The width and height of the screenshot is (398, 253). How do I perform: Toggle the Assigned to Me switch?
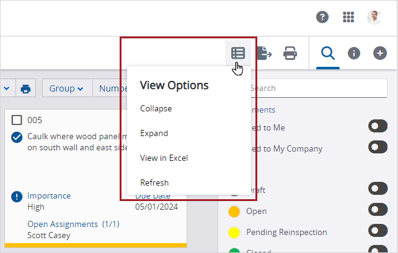coord(378,127)
